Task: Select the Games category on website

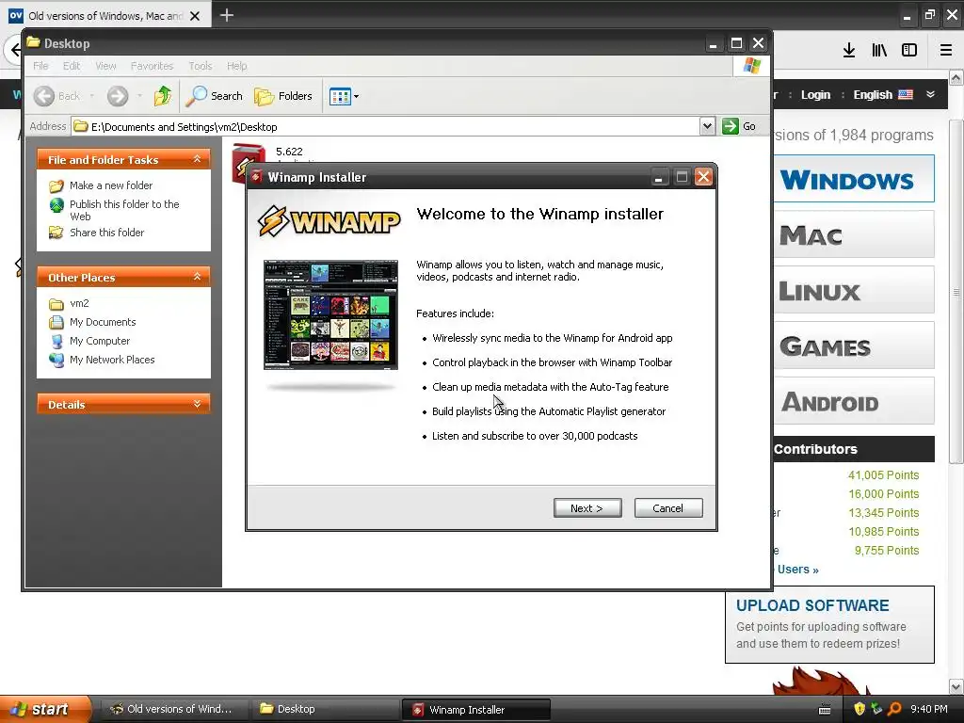Action: pos(854,345)
